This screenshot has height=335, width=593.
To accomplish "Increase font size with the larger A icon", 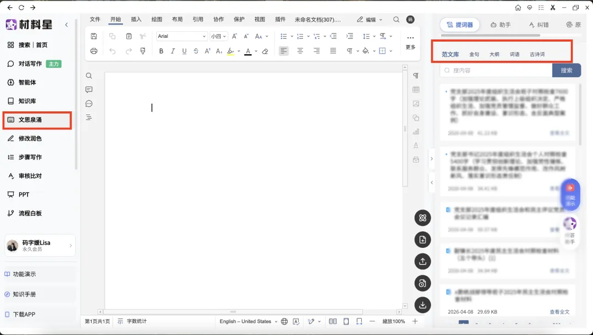I will pos(234,36).
